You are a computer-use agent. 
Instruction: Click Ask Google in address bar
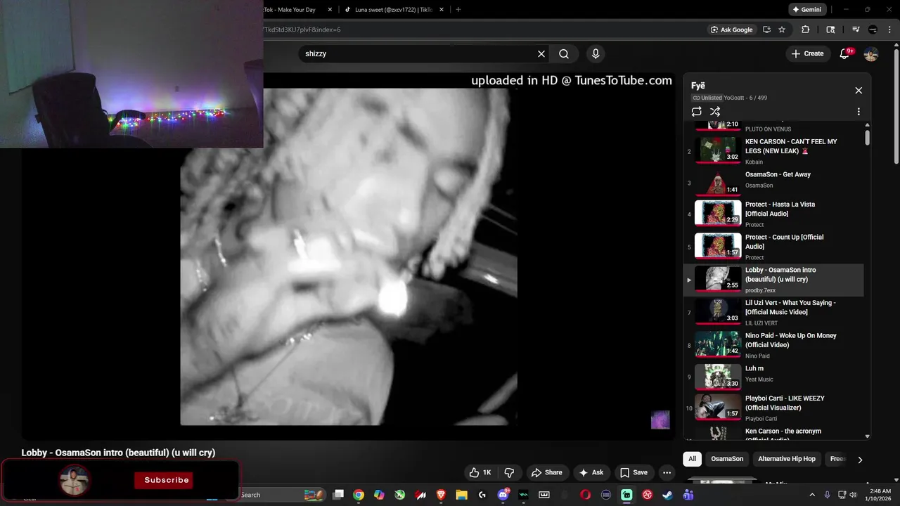tap(731, 30)
